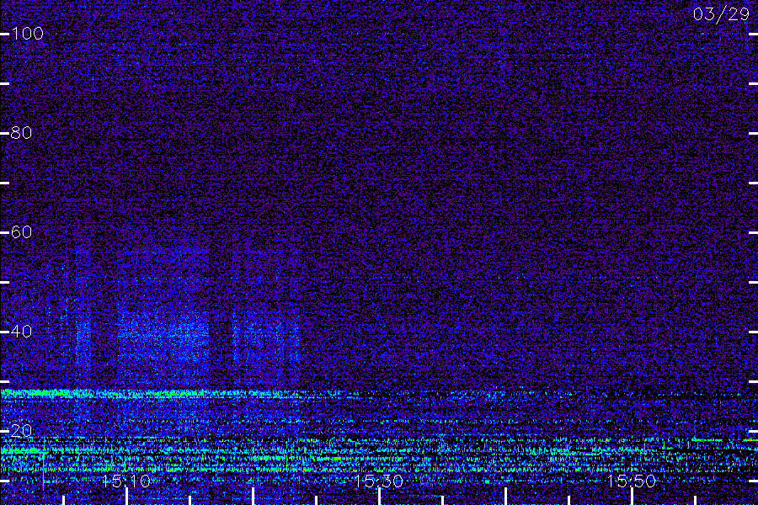Click the 40 frequency axis label

click(21, 332)
